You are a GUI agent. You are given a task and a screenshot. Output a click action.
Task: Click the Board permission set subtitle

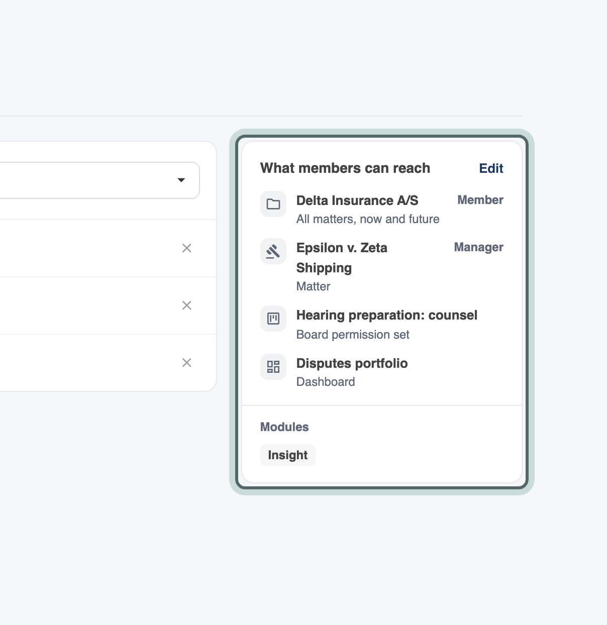[353, 335]
